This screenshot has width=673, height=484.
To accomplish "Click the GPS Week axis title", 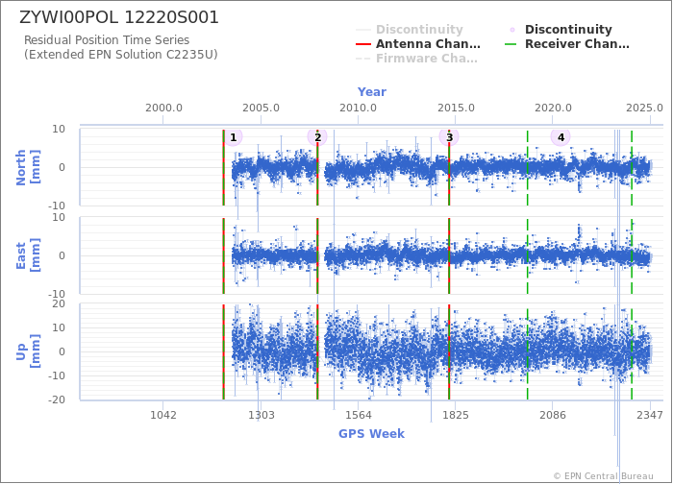I will (x=371, y=433).
